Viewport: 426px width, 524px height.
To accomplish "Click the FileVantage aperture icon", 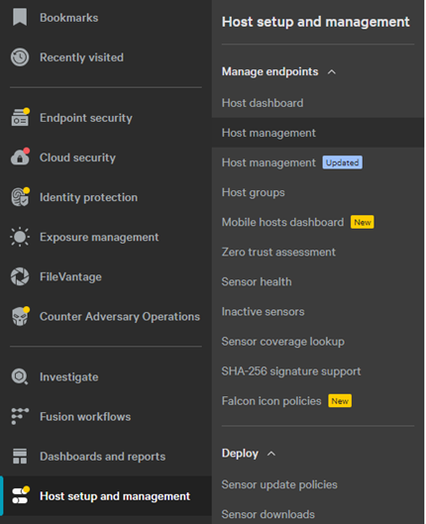I will tap(20, 276).
